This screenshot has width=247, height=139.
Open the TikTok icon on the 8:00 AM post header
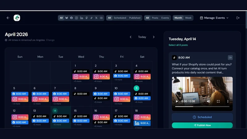pyautogui.click(x=174, y=57)
